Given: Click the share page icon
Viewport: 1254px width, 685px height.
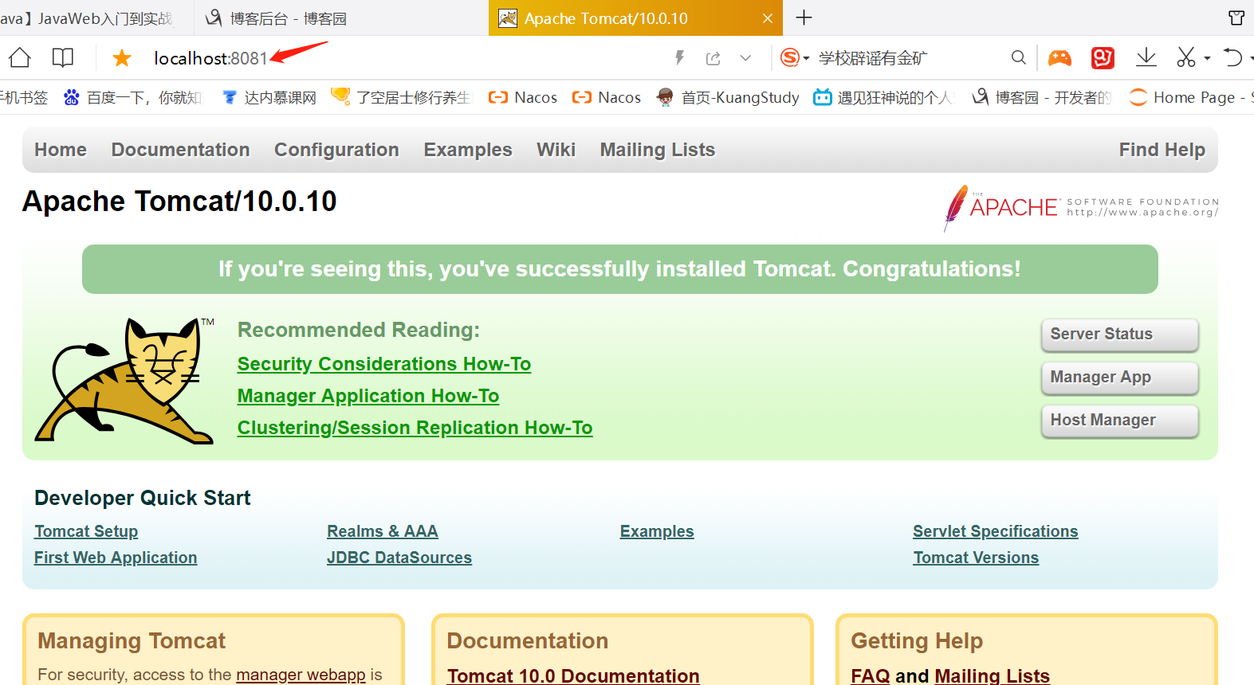Looking at the screenshot, I should click(713, 58).
